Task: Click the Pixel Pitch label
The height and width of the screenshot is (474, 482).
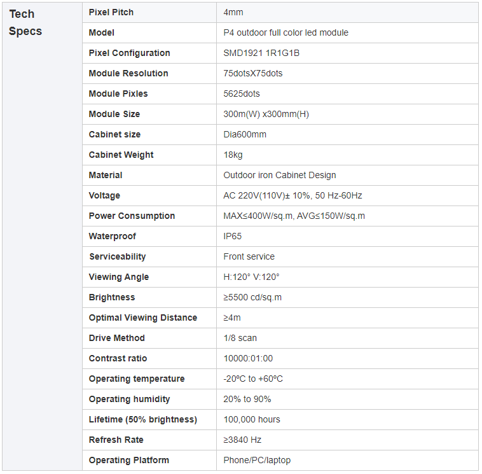Action: pyautogui.click(x=111, y=12)
